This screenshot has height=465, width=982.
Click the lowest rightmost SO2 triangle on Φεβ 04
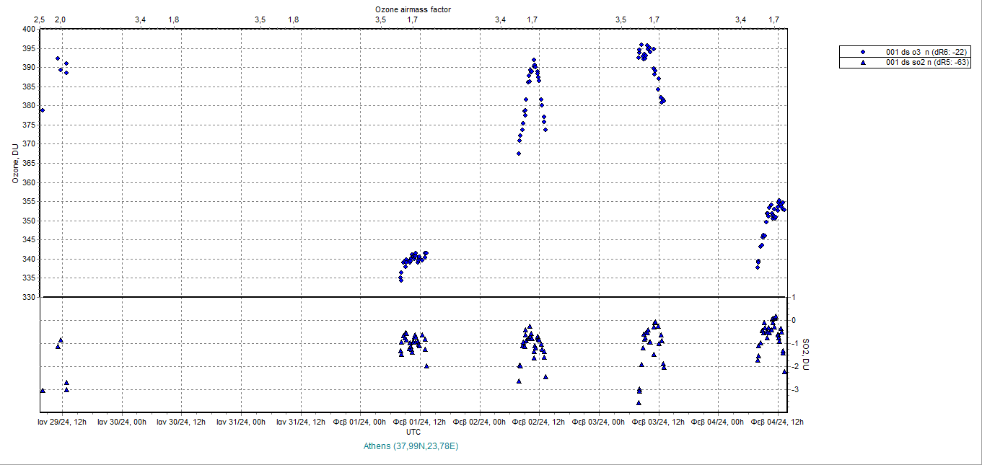coord(785,371)
